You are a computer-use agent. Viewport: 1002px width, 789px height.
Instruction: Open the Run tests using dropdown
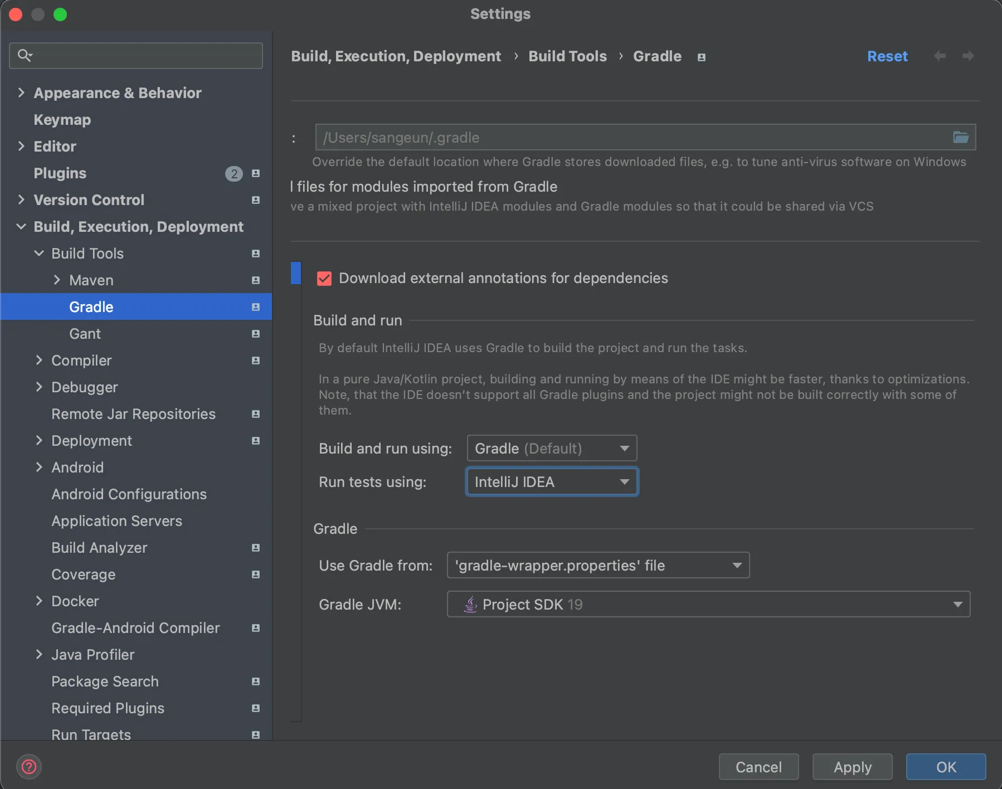tap(552, 482)
